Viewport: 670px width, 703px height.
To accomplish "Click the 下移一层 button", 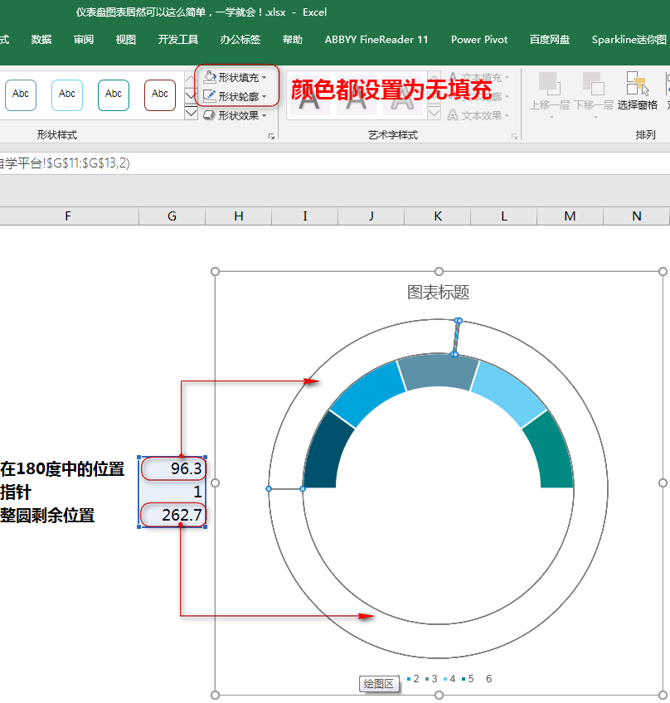I will (x=594, y=91).
